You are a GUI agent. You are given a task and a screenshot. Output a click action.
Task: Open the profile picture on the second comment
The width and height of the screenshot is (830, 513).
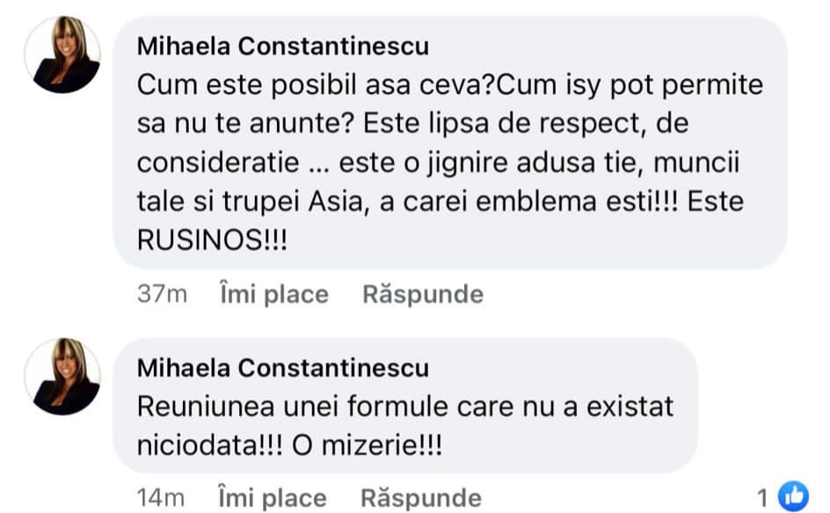pyautogui.click(x=62, y=376)
